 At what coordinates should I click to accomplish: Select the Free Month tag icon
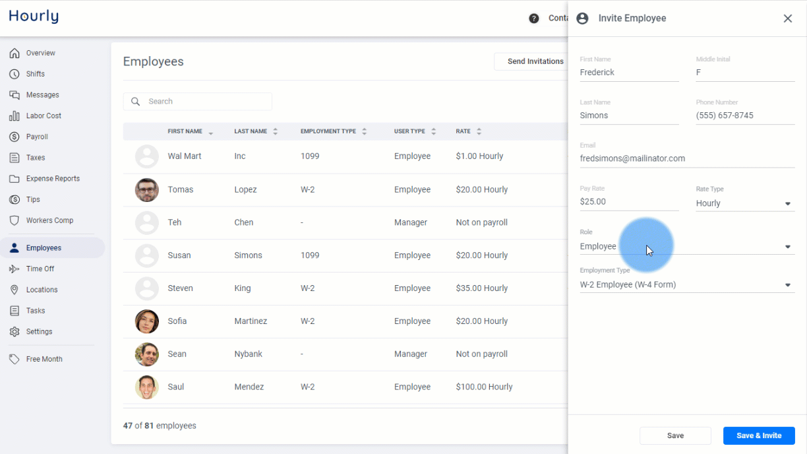[14, 359]
